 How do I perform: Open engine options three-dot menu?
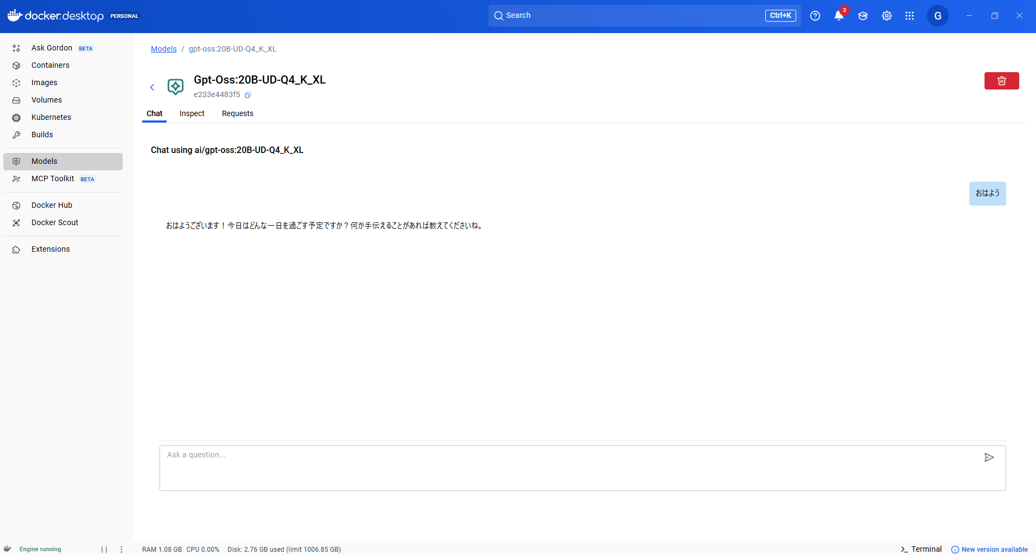[122, 549]
